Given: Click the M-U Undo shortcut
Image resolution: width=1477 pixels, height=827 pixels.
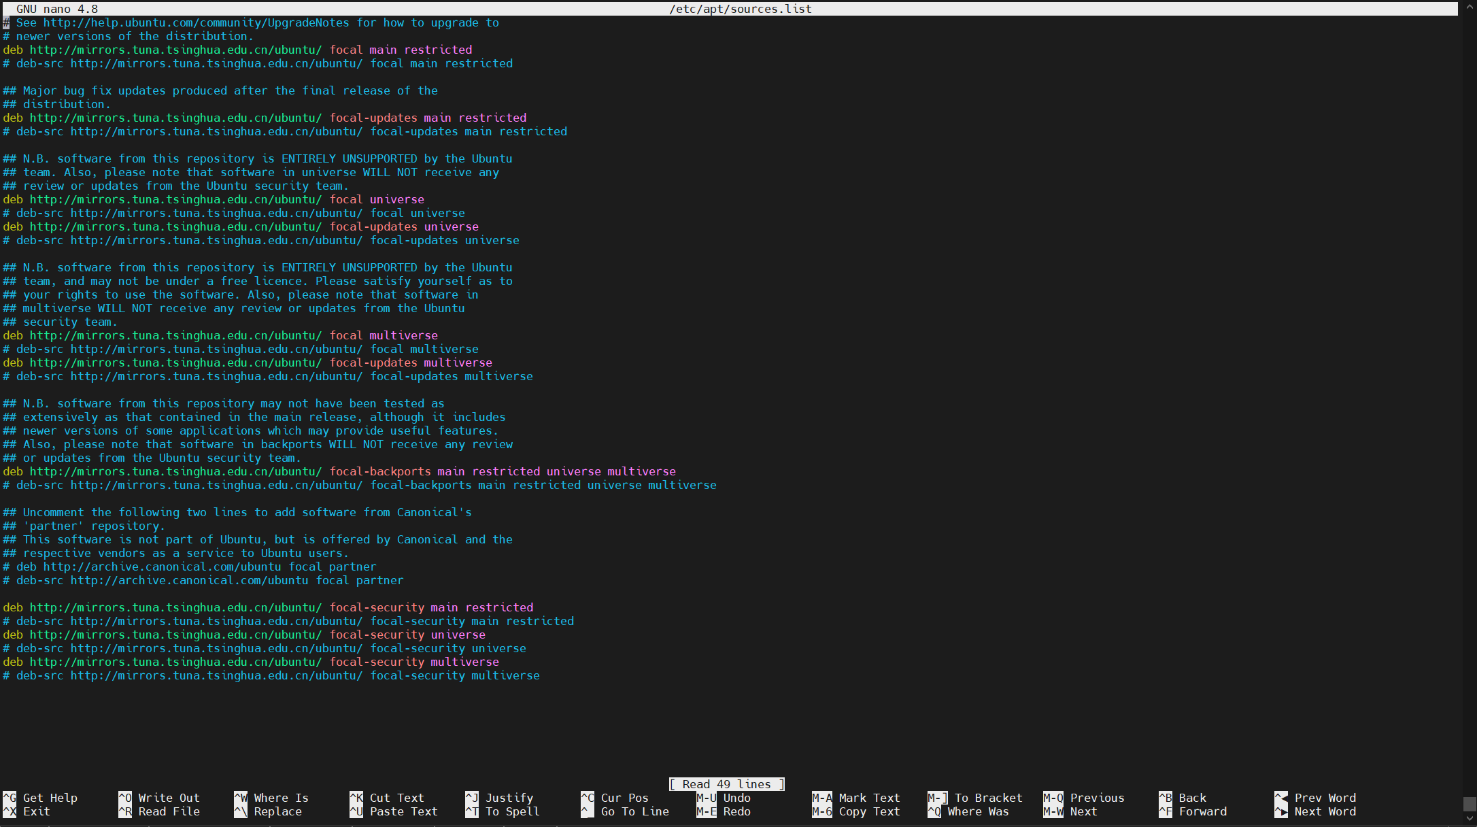Looking at the screenshot, I should coord(725,798).
